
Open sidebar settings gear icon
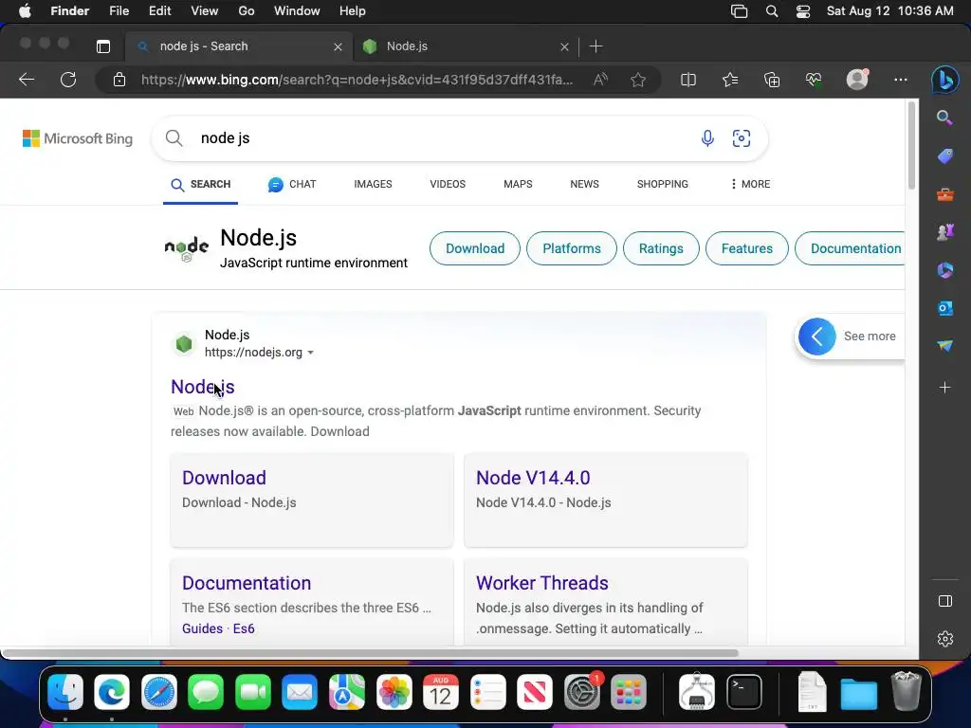945,639
